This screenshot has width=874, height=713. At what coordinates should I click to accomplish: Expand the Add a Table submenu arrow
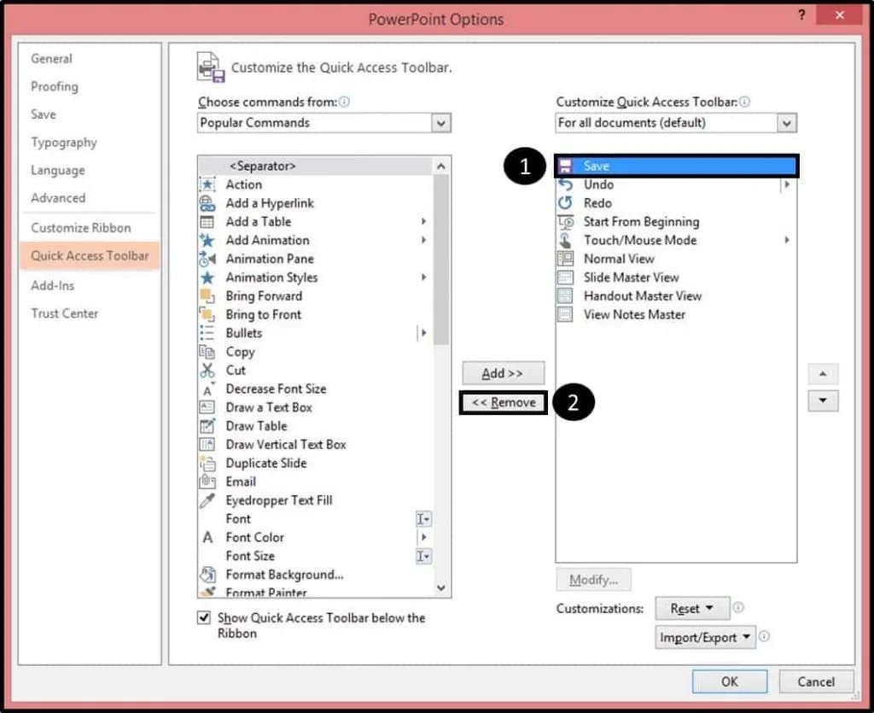pyautogui.click(x=423, y=222)
